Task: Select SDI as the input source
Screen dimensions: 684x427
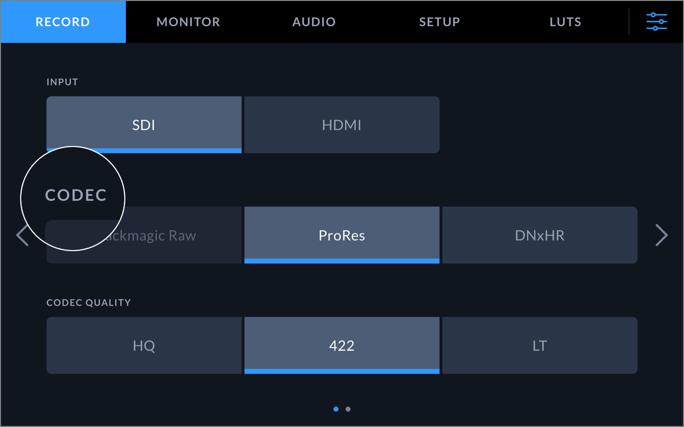Action: [x=144, y=124]
